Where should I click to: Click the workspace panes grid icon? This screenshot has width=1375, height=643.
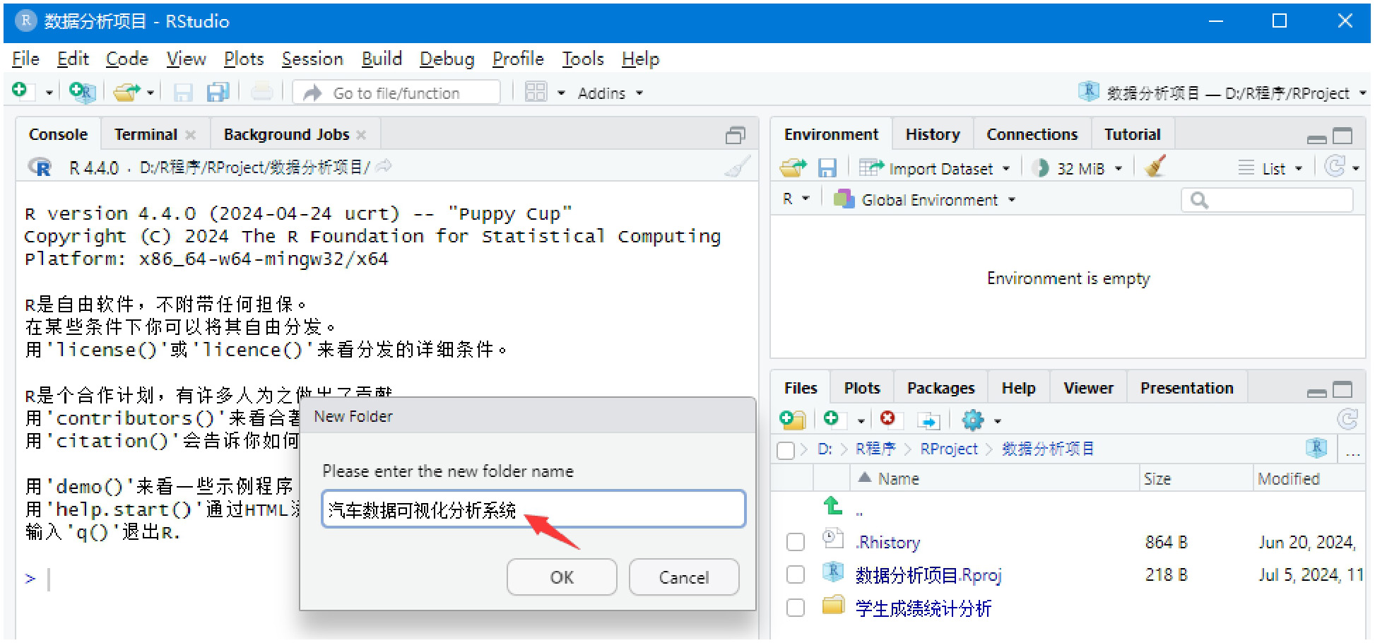[536, 92]
